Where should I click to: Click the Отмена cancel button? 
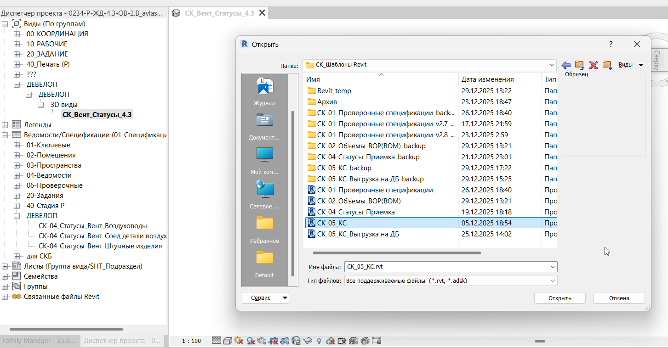point(619,298)
